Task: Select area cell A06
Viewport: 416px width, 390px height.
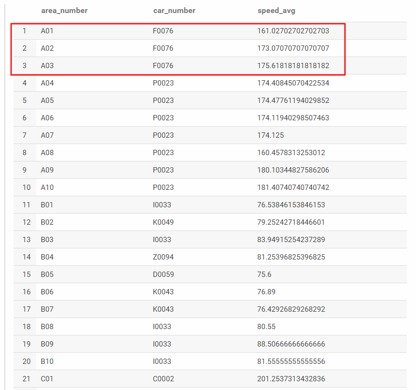Action: point(47,118)
